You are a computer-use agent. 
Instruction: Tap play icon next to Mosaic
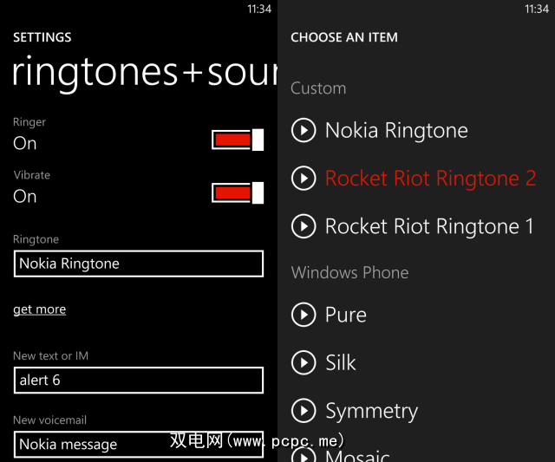(x=304, y=454)
